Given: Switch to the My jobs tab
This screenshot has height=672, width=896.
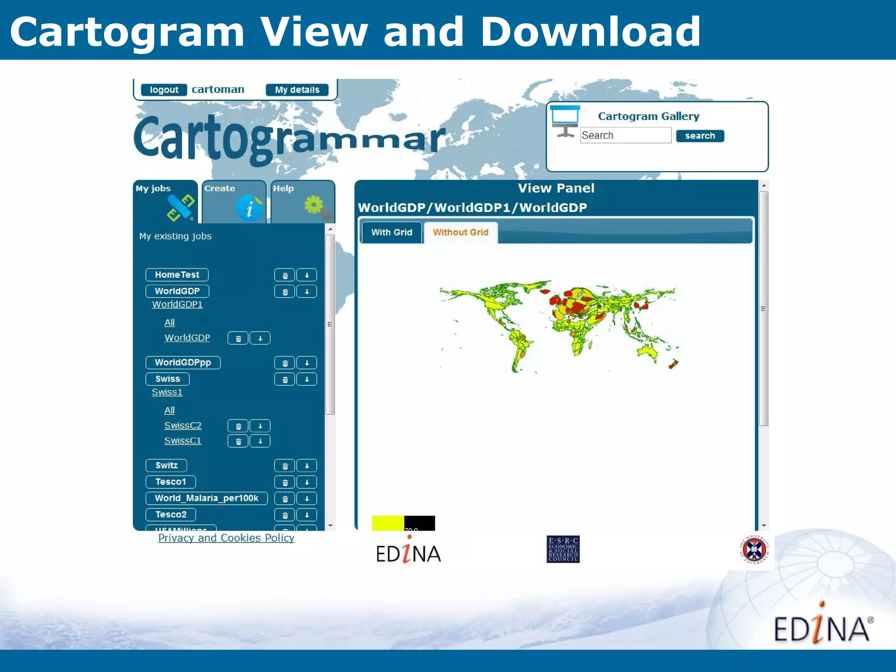Looking at the screenshot, I should click(165, 202).
